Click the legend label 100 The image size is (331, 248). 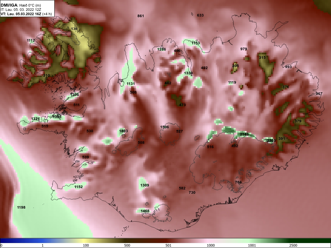(86, 245)
